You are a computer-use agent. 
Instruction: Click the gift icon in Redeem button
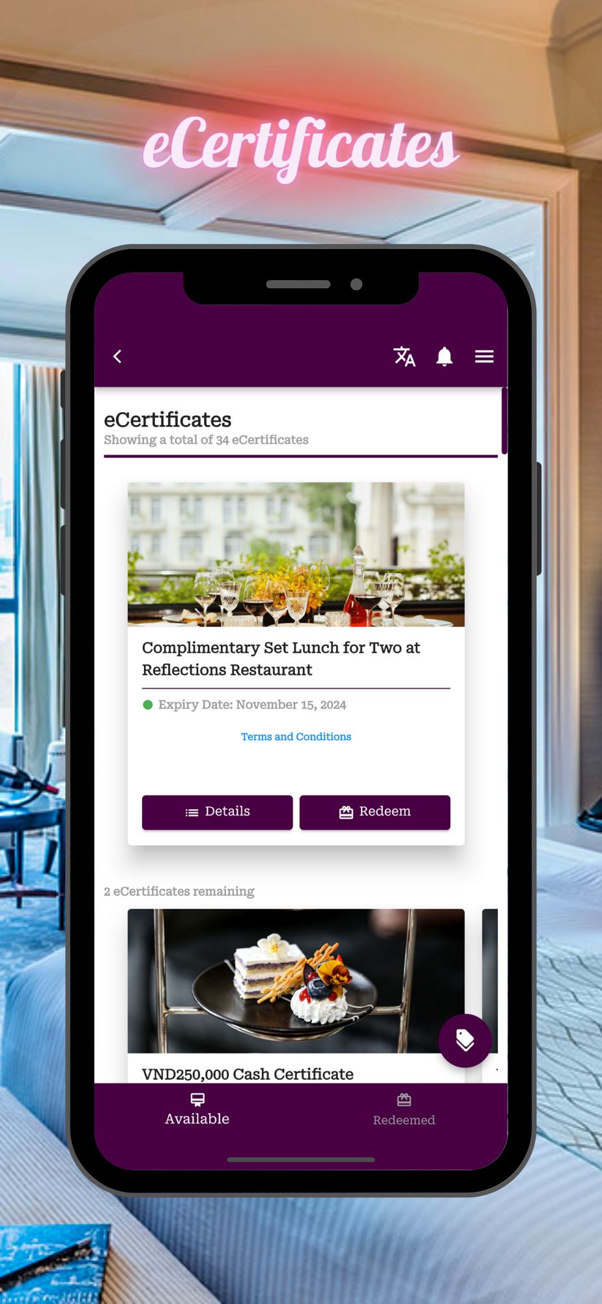(346, 812)
